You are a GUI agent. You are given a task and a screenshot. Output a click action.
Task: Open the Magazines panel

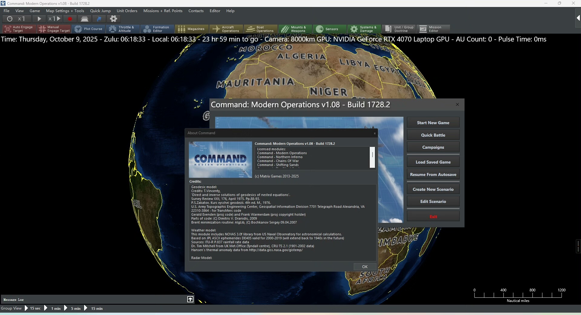point(192,29)
